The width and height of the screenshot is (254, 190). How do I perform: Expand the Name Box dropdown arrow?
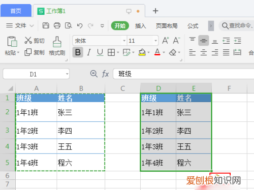click(67, 74)
